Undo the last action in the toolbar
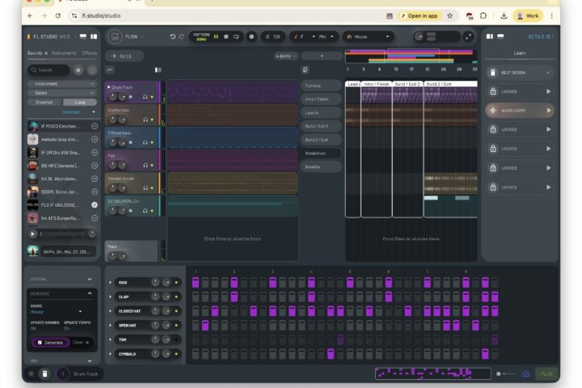 [x=173, y=36]
